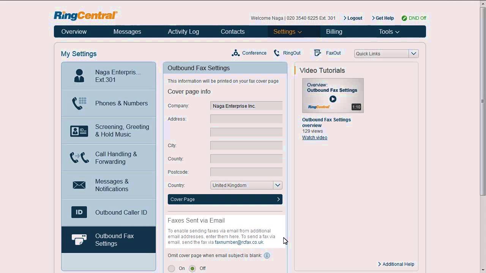Select the Call Handling & Forwarding icon
Image resolution: width=486 pixels, height=273 pixels.
click(79, 158)
